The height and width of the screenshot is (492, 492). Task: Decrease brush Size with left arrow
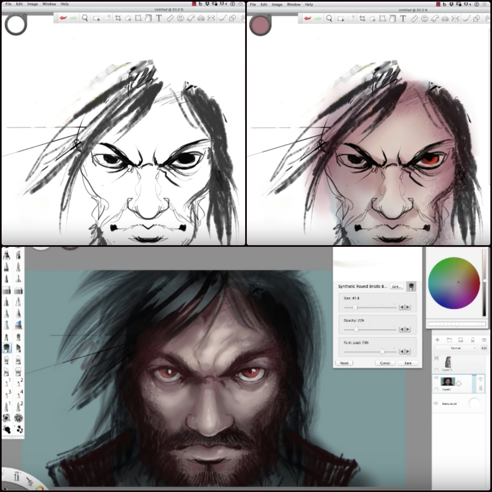402,307
